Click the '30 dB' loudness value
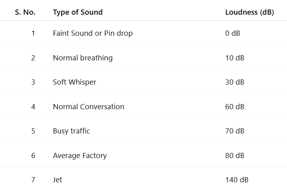The width and height of the screenshot is (287, 193). 235,82
